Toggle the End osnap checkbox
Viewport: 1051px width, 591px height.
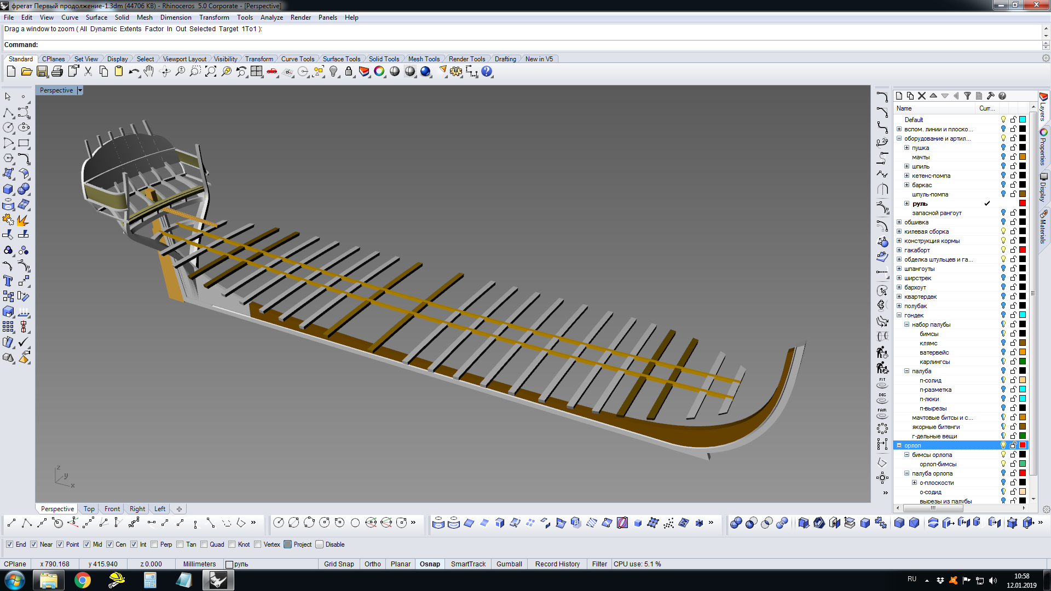point(9,544)
